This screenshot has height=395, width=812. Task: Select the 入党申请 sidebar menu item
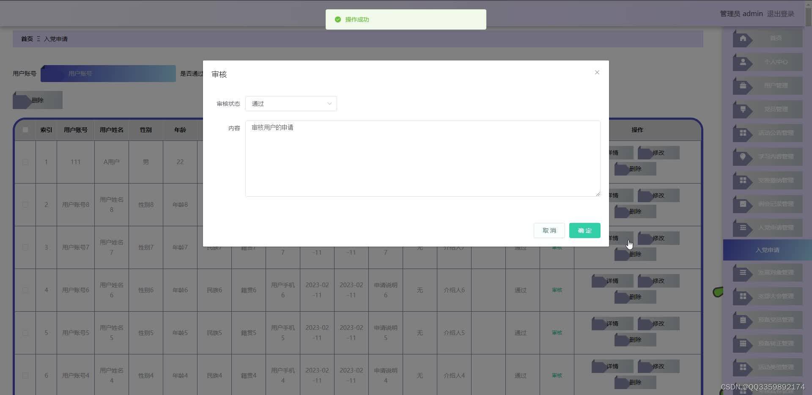pyautogui.click(x=767, y=250)
